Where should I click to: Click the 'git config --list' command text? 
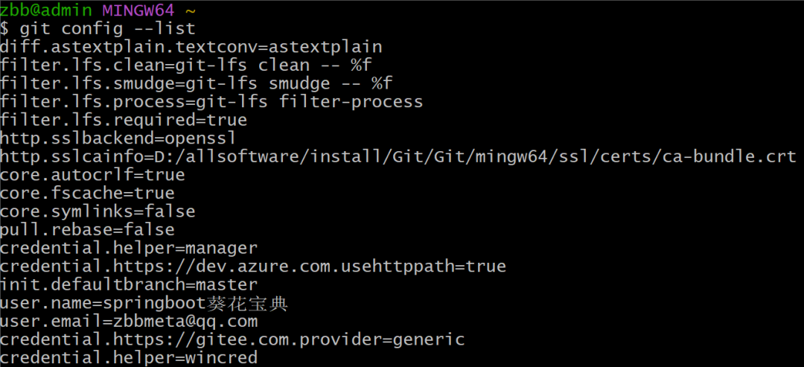pyautogui.click(x=107, y=29)
